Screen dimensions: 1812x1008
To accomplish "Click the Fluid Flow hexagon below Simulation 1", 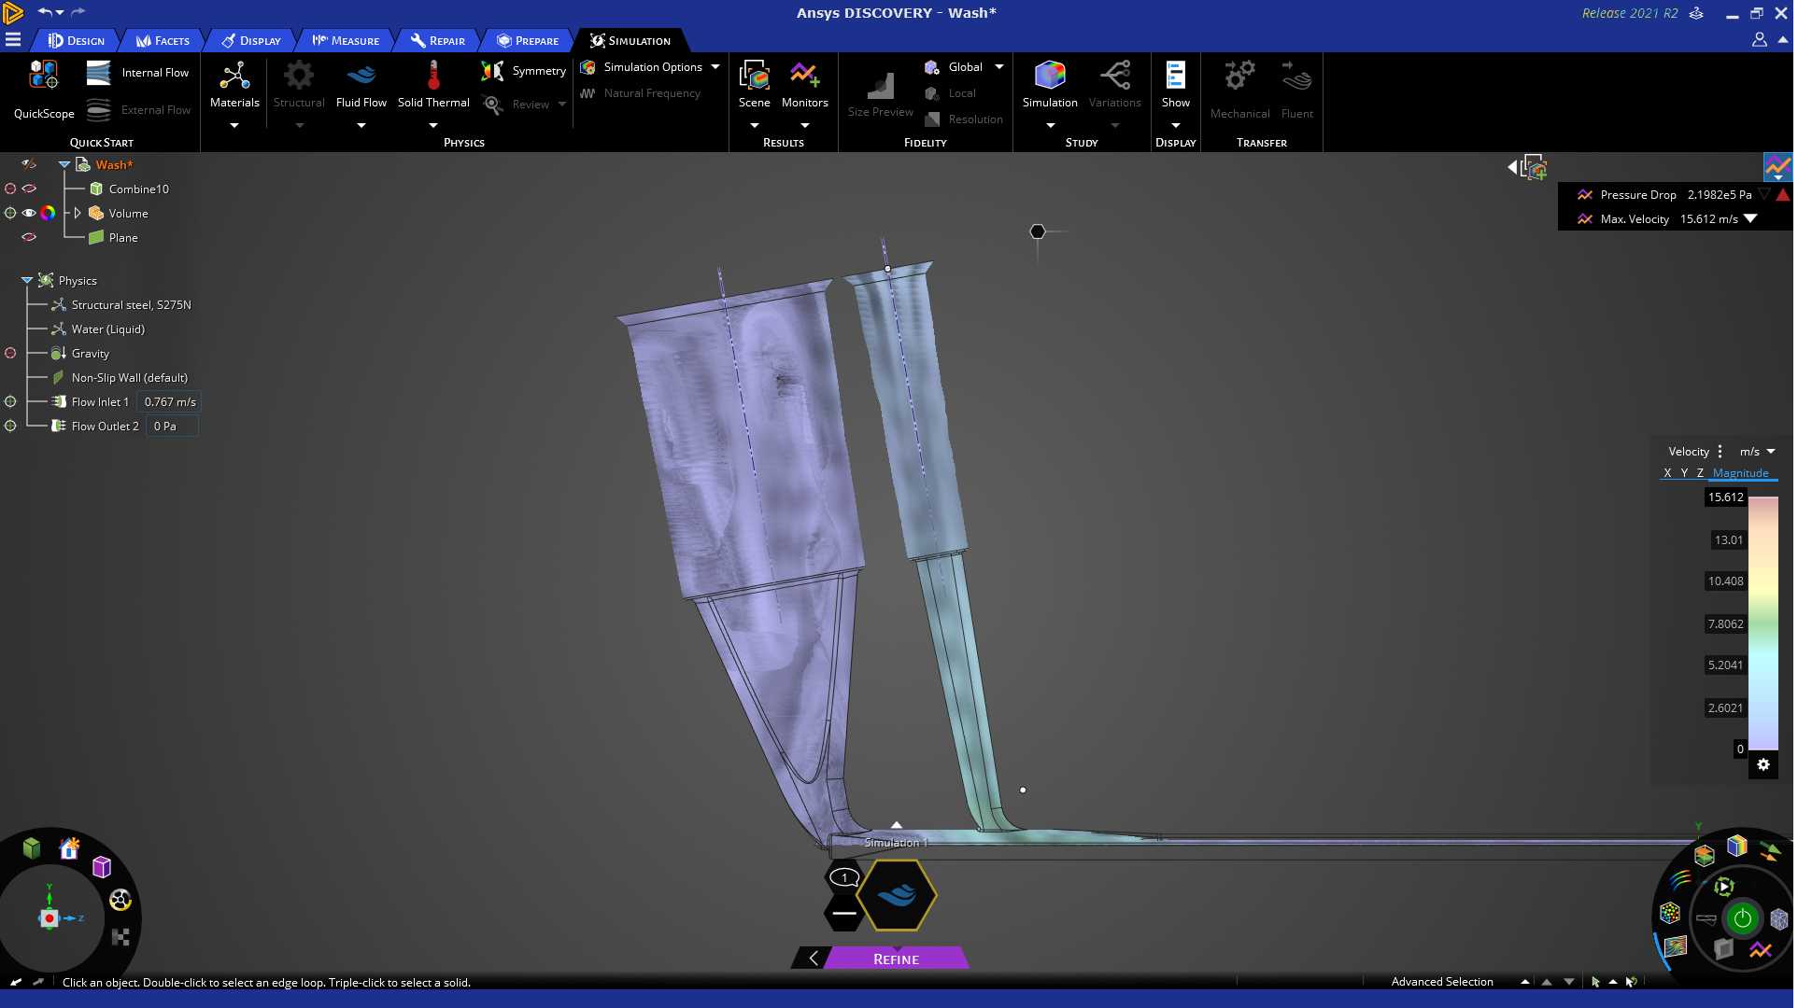I will [x=897, y=895].
